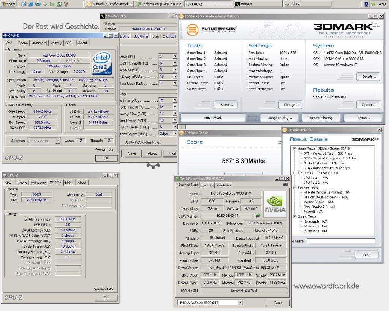389x311 pixels.
Task: Open system Details... in 3DMark03
Action: point(369,76)
